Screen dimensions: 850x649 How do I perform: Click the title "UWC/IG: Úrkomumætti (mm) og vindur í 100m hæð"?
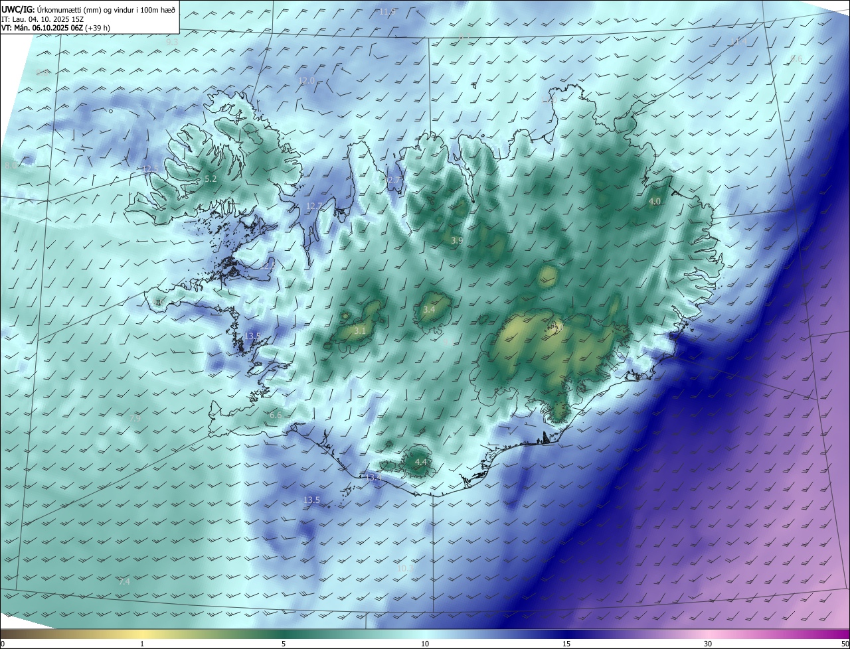[x=88, y=10]
